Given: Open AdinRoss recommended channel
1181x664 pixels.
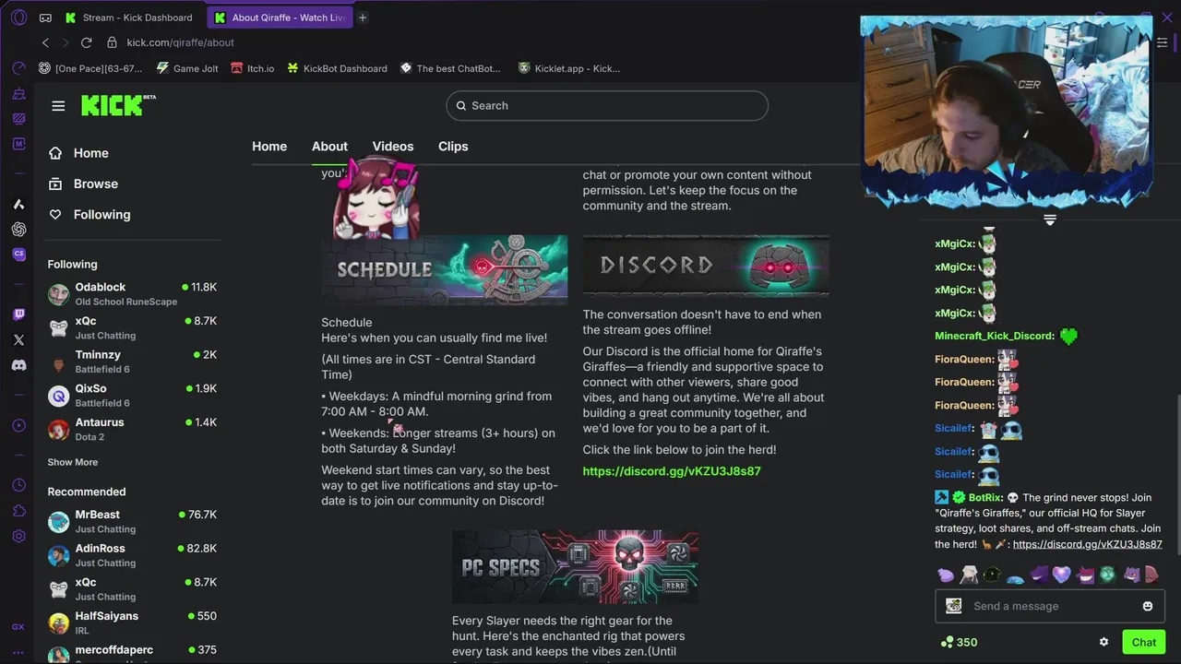Looking at the screenshot, I should [133, 555].
